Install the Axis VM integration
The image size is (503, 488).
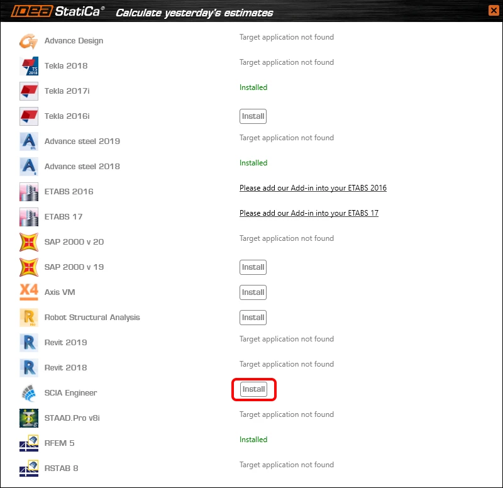click(x=253, y=292)
